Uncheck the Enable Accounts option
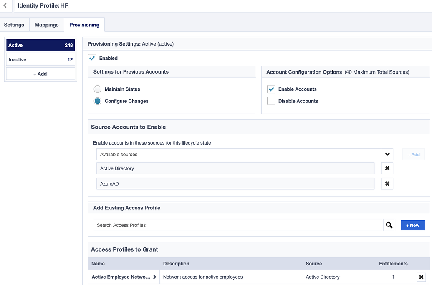Viewport: 432px width, 285px height. (271, 89)
